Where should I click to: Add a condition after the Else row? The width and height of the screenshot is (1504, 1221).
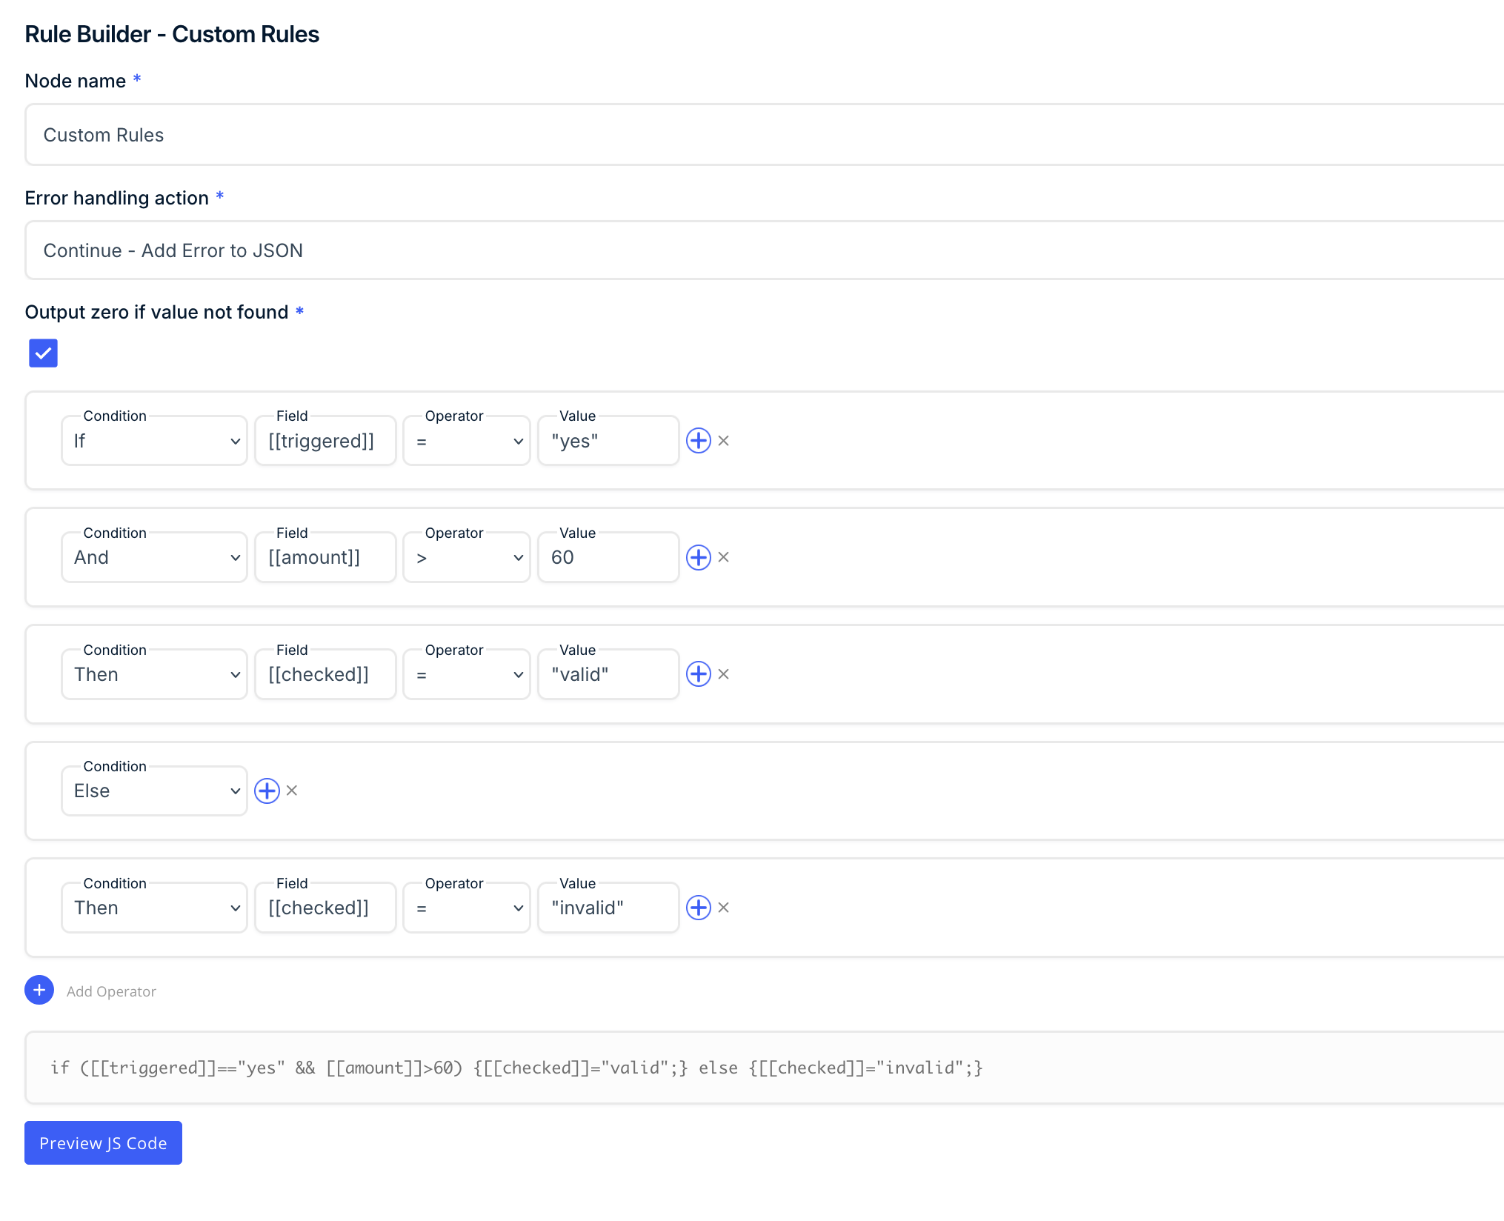pyautogui.click(x=267, y=791)
